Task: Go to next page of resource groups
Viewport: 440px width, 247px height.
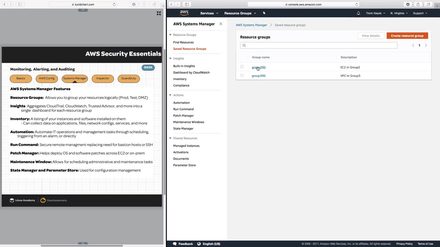Action: 426,45
